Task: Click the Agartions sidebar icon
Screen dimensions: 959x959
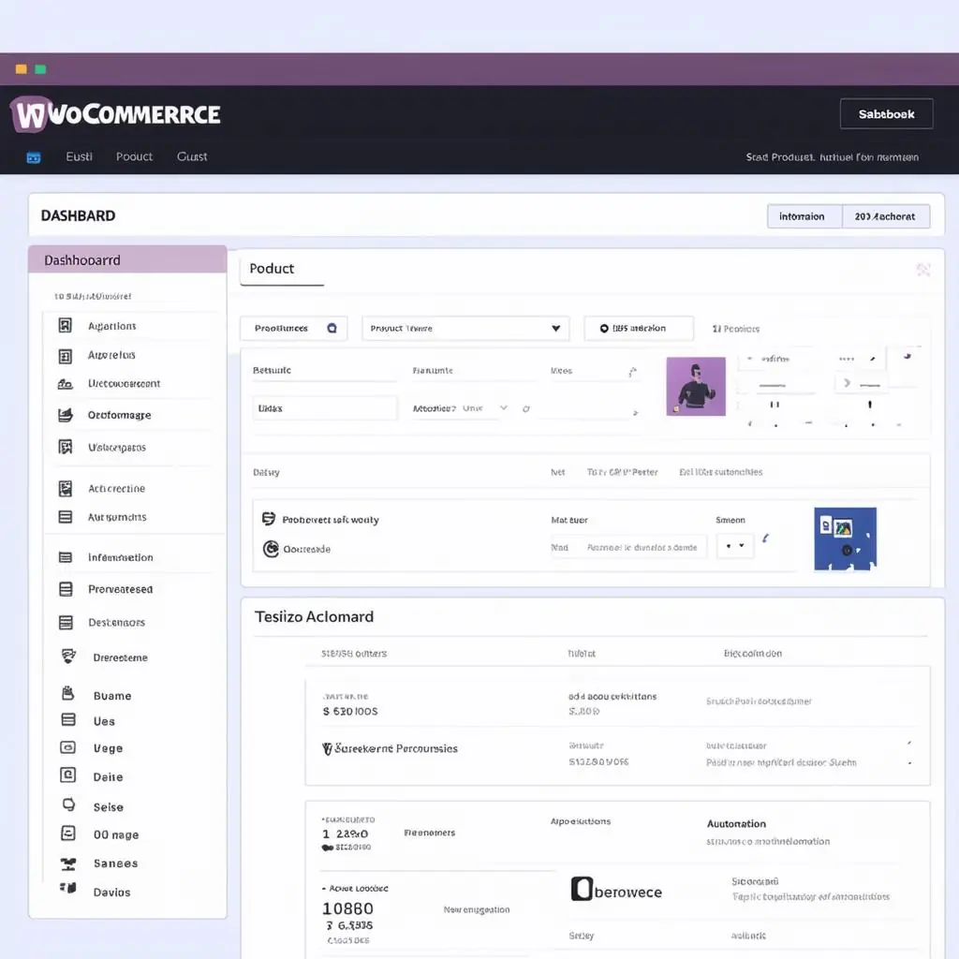Action: pos(66,325)
